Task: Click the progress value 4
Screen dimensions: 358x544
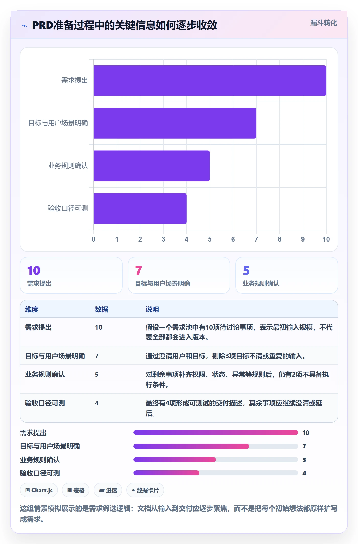Action: click(304, 473)
